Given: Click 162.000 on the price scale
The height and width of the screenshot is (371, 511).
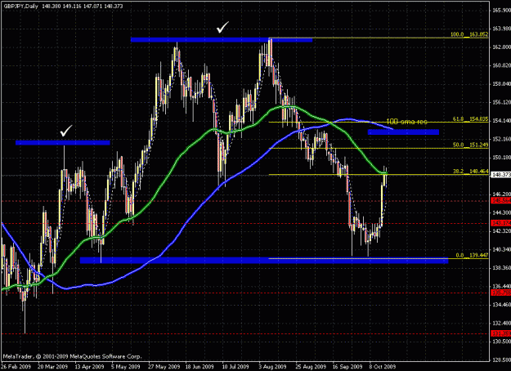Looking at the screenshot, I should [x=501, y=47].
